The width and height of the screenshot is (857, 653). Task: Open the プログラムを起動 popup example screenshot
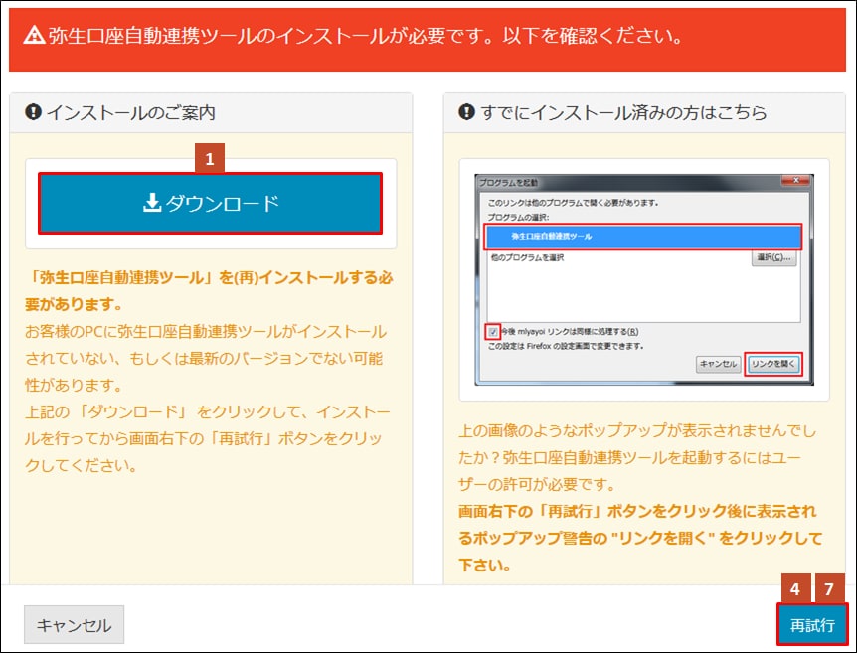tap(644, 279)
